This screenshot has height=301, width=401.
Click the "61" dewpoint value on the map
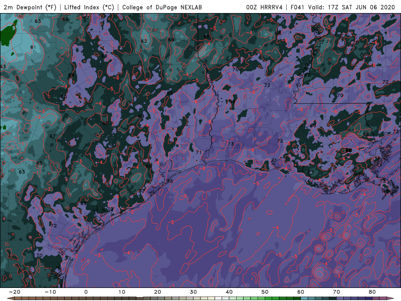tap(33, 47)
